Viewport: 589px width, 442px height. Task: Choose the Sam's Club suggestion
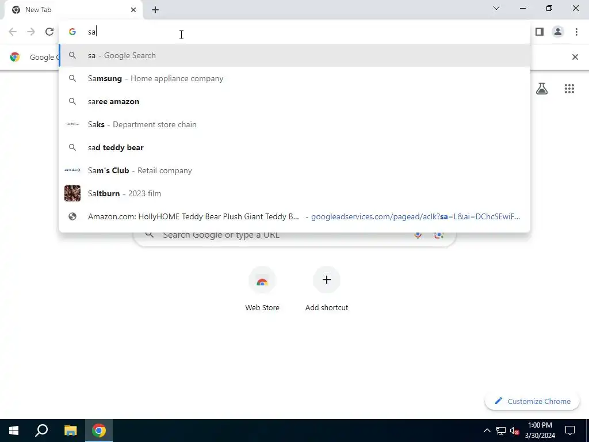click(294, 170)
